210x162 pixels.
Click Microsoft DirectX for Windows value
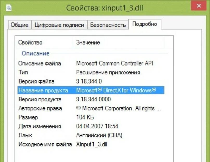[116, 90]
